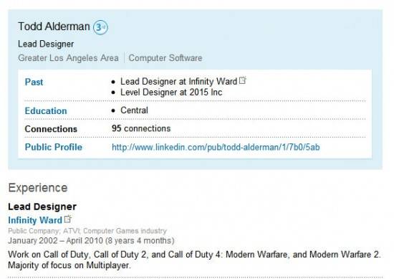Click the January 2002 – April 2010 date range
This screenshot has width=394, height=279.
pyautogui.click(x=91, y=240)
